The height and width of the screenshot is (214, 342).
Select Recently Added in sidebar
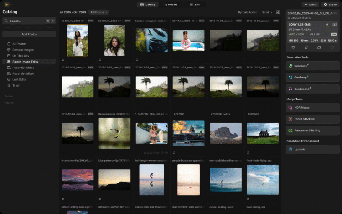[29, 68]
